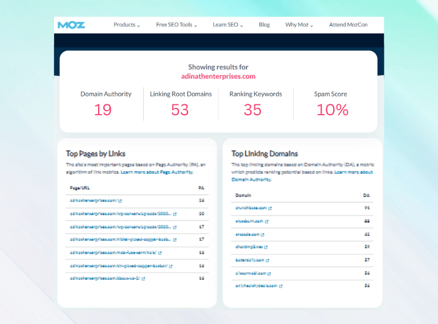Click the wp-content uploads URL with PA 20
The width and height of the screenshot is (438, 324).
click(120, 214)
